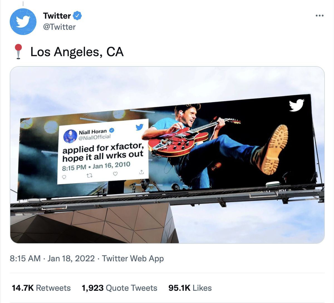
Task: Click the @Twitter handle
Action: tap(59, 27)
